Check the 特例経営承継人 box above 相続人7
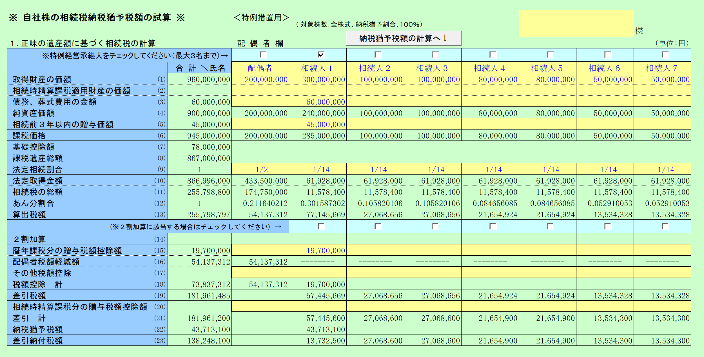The image size is (704, 357). click(665, 55)
